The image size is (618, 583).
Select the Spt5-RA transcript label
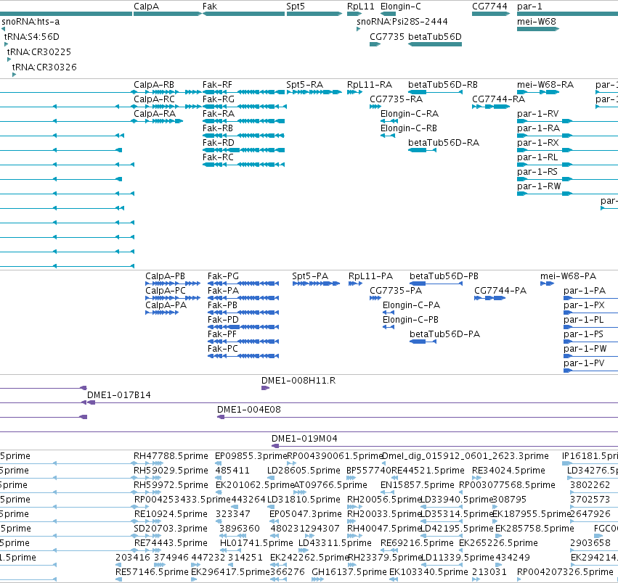(x=305, y=85)
